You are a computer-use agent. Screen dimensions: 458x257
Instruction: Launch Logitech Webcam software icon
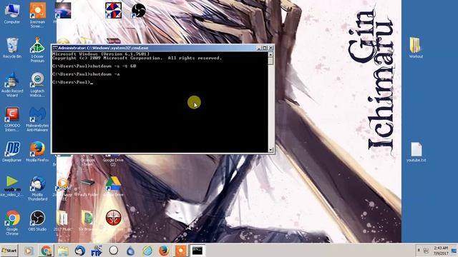[37, 85]
